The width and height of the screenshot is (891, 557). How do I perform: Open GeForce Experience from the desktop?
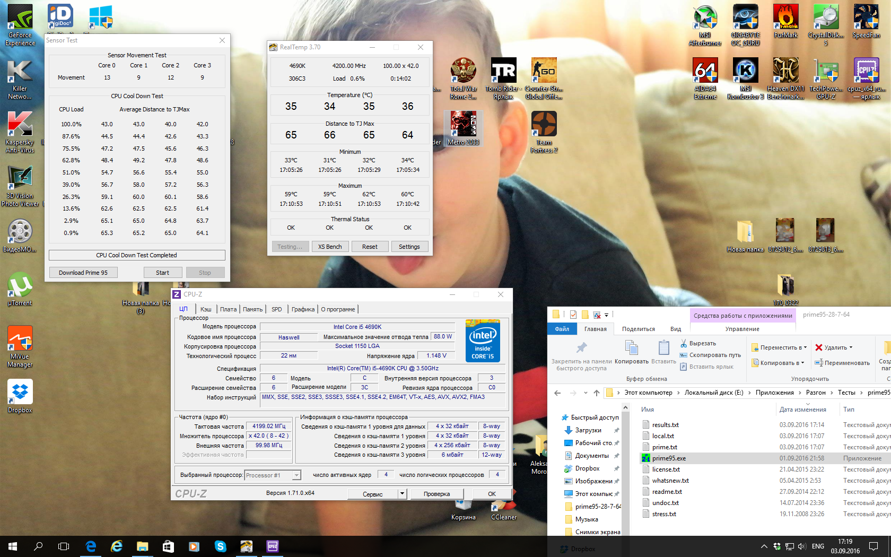click(x=20, y=25)
